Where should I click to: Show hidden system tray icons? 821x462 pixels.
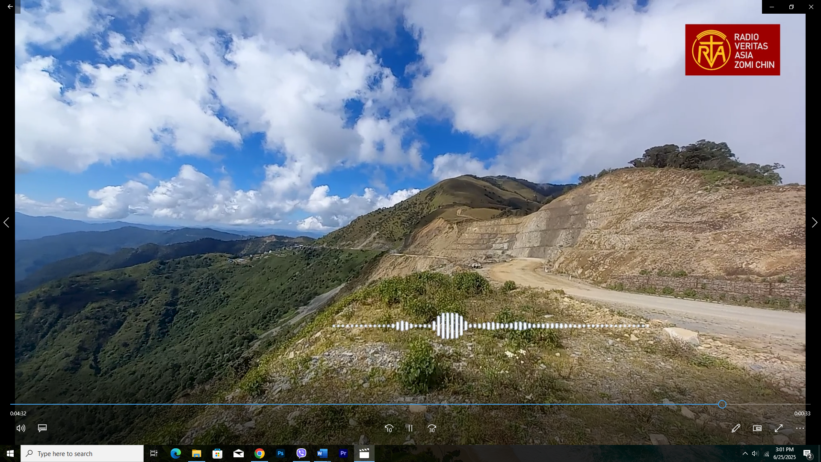pyautogui.click(x=745, y=453)
